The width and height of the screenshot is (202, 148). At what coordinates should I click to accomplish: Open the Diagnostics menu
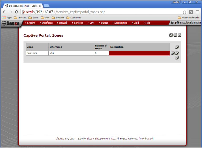(x=120, y=23)
